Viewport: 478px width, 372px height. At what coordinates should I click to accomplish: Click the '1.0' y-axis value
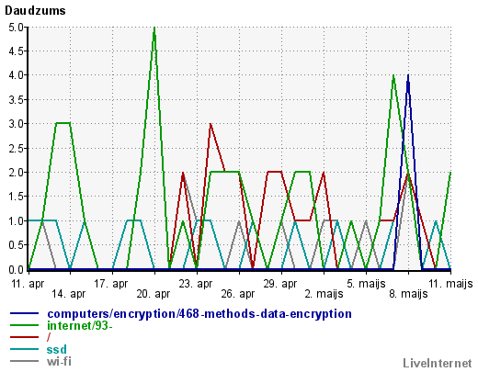(16, 221)
